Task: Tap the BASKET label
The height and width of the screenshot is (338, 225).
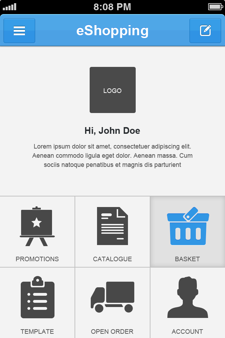Action: coord(187,259)
